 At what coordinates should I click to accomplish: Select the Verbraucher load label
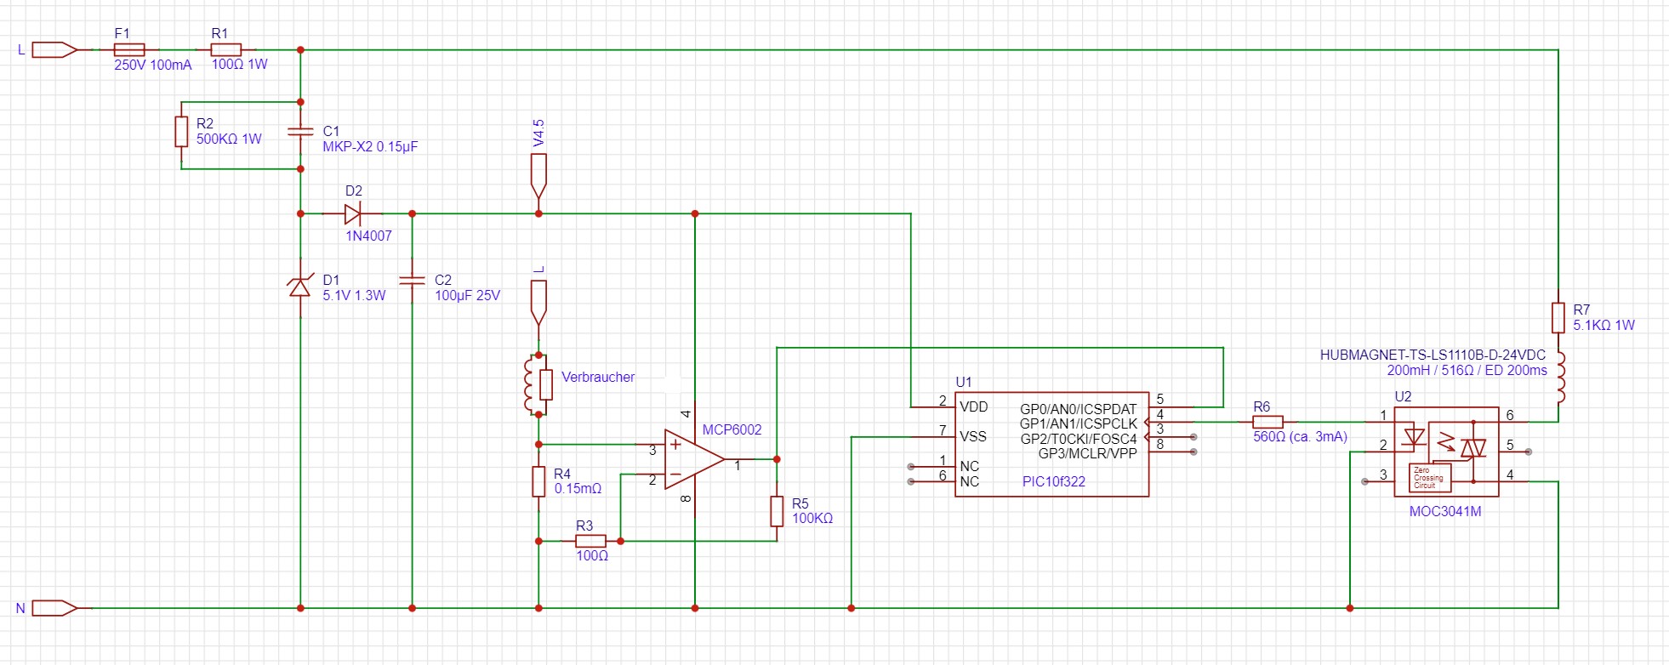click(597, 377)
